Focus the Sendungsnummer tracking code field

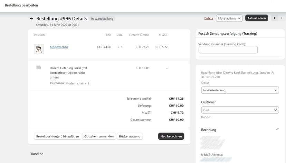coord(228,50)
